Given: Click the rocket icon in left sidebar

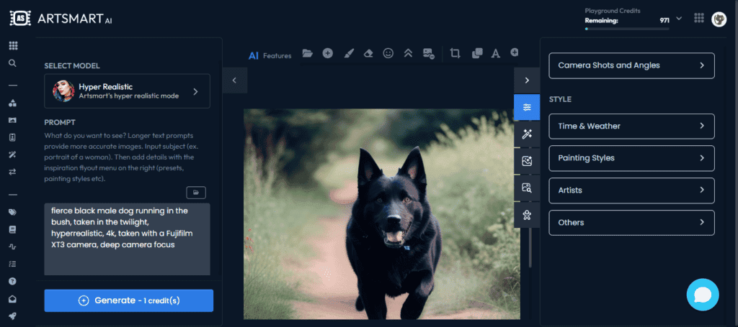Looking at the screenshot, I should [13, 316].
